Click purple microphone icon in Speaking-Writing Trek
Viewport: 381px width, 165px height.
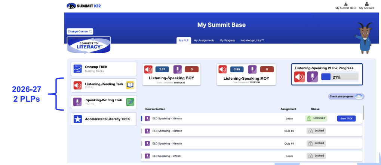(x=77, y=102)
